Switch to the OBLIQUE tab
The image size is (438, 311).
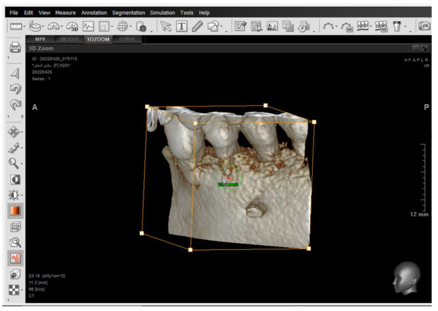pyautogui.click(x=68, y=39)
